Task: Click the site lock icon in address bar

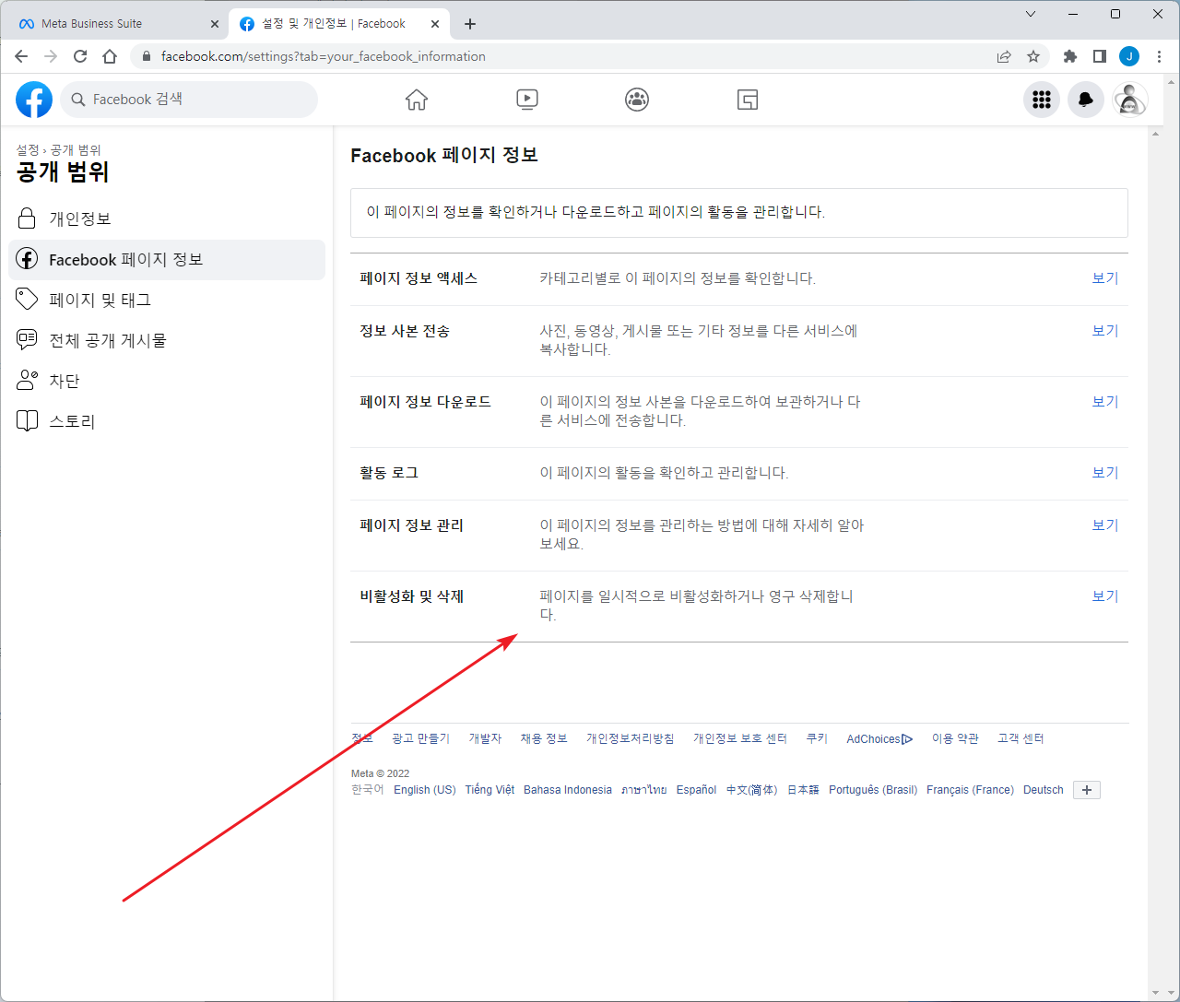Action: click(x=147, y=56)
